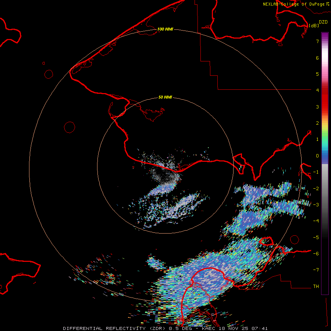This screenshot has height=331, width=331.
Task: Select the 2 value on color scale
Action: (x=317, y=123)
